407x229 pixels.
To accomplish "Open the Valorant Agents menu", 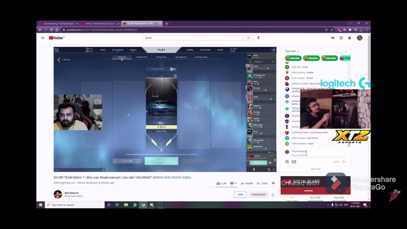I will [x=133, y=50].
